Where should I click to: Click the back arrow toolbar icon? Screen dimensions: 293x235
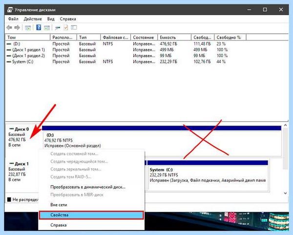pyautogui.click(x=9, y=28)
